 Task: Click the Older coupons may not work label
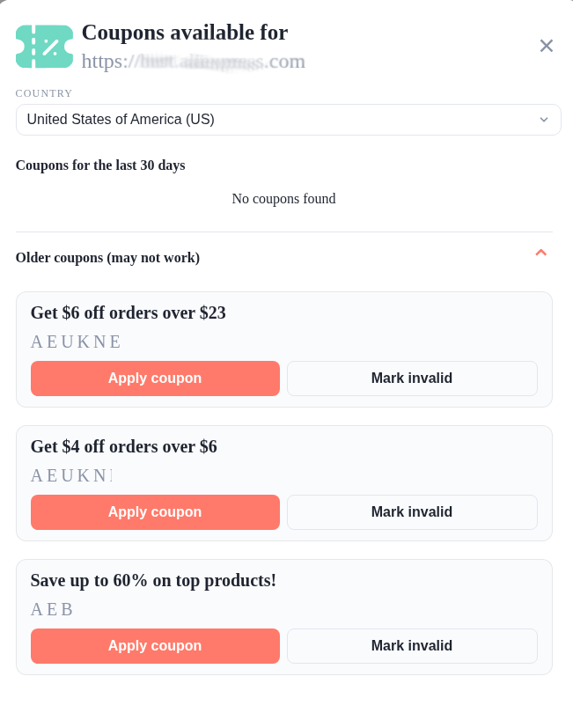[x=107, y=258]
